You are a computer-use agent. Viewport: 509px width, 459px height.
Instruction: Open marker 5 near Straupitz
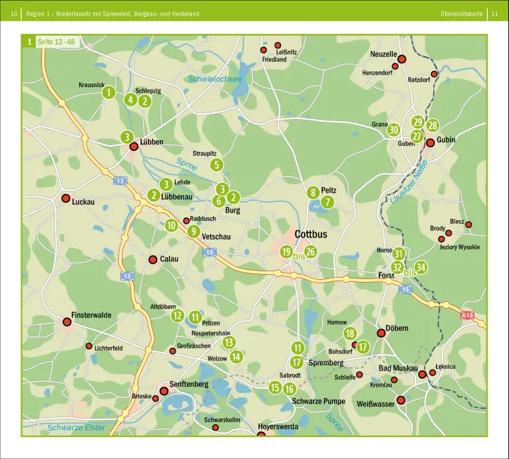(x=217, y=165)
